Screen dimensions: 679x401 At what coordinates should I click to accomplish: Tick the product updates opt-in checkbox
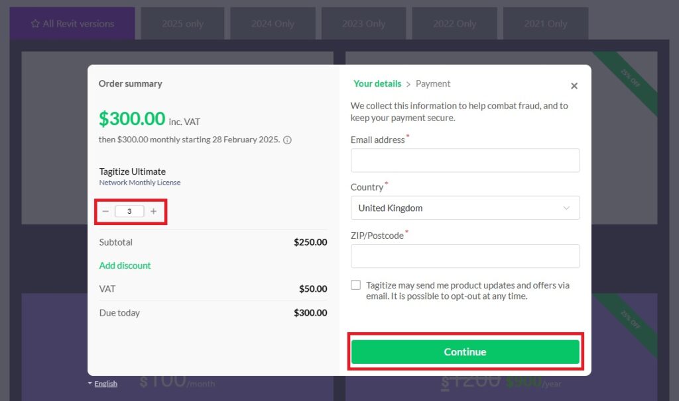coord(356,285)
